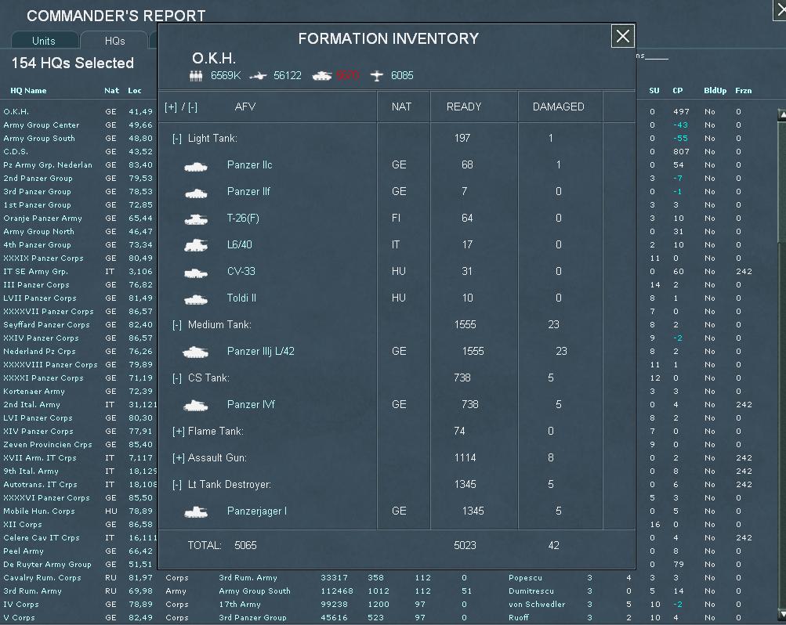The height and width of the screenshot is (625, 786).
Task: Select De Ruyter Army Group HQ row
Action: pyautogui.click(x=48, y=565)
